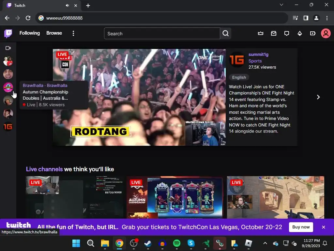Image resolution: width=334 pixels, height=251 pixels.
Task: Click Buy now for TwitchCon tickets
Action: [x=301, y=227]
